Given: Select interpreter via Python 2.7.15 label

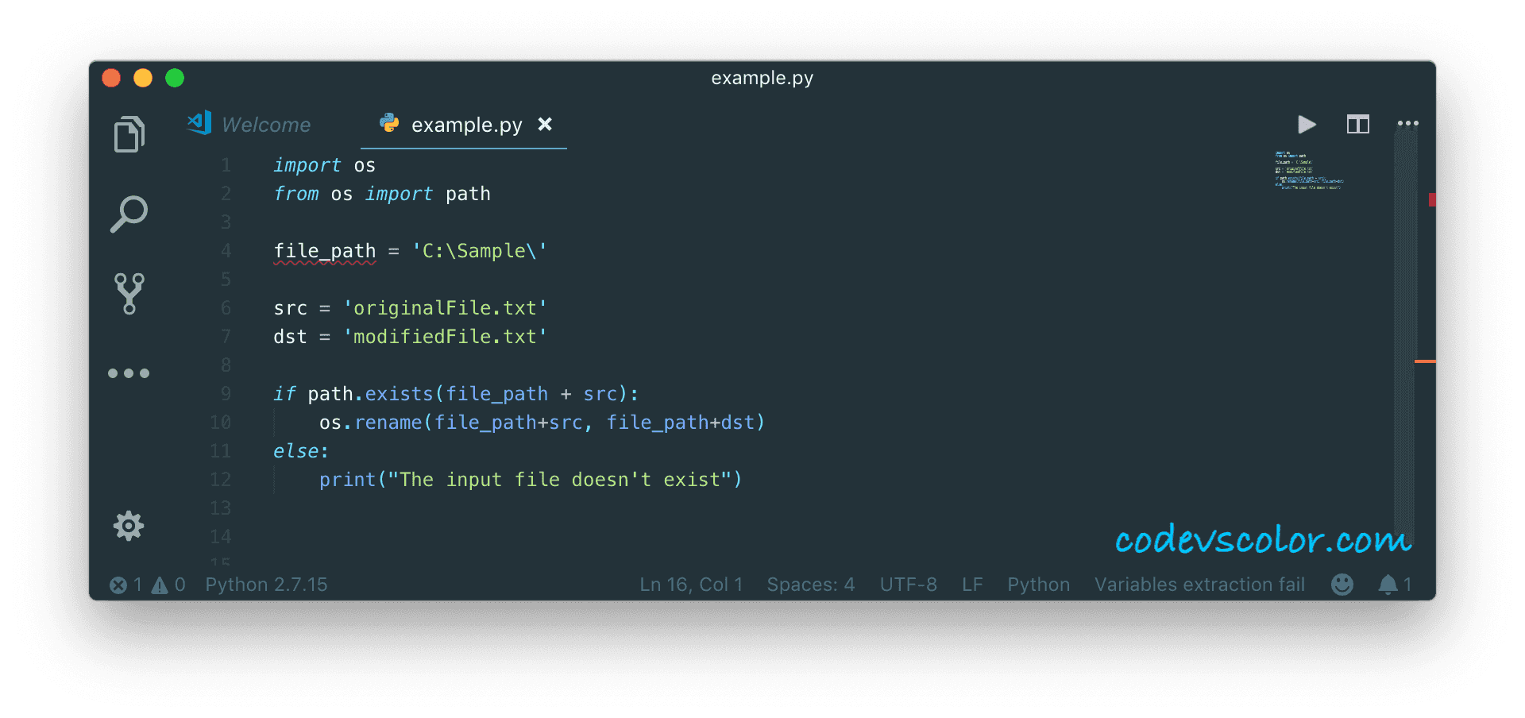Looking at the screenshot, I should coord(266,585).
